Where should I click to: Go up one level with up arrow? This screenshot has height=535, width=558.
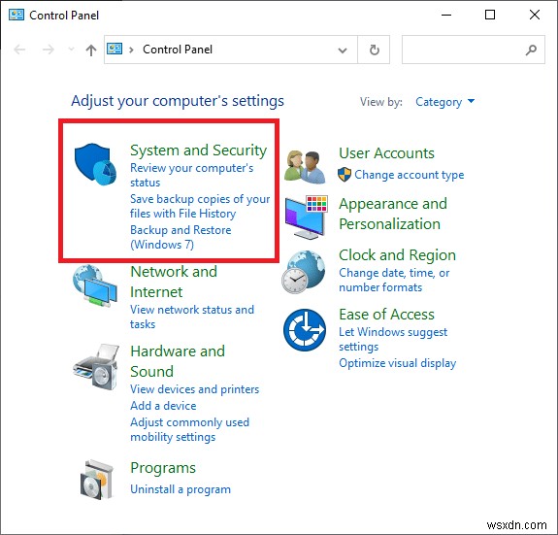(91, 50)
